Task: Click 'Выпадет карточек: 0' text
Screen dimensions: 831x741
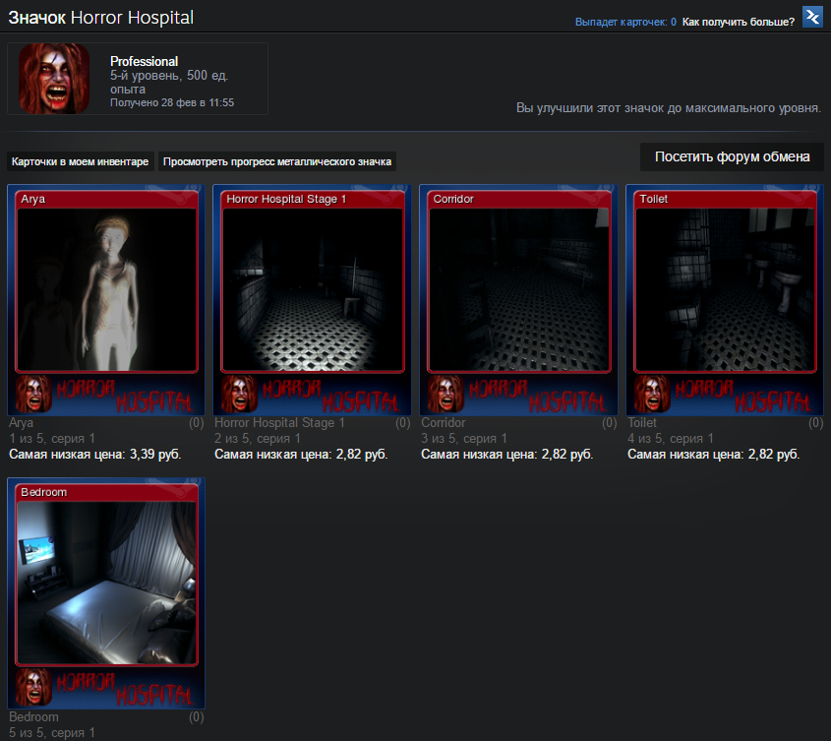Action: (x=625, y=22)
